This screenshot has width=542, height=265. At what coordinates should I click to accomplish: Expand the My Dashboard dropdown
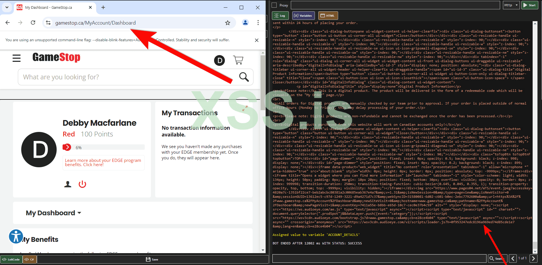coord(54,213)
